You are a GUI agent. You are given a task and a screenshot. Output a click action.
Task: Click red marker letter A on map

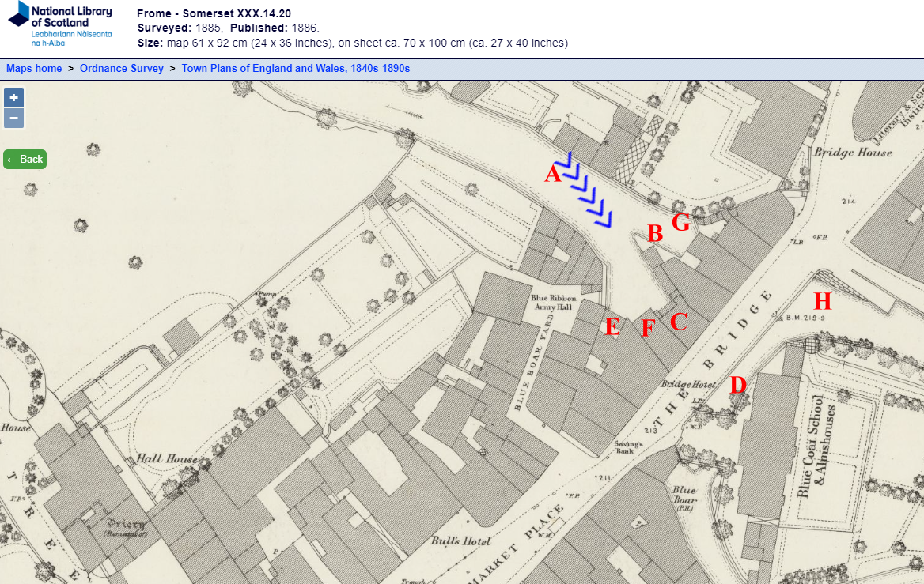click(x=552, y=174)
